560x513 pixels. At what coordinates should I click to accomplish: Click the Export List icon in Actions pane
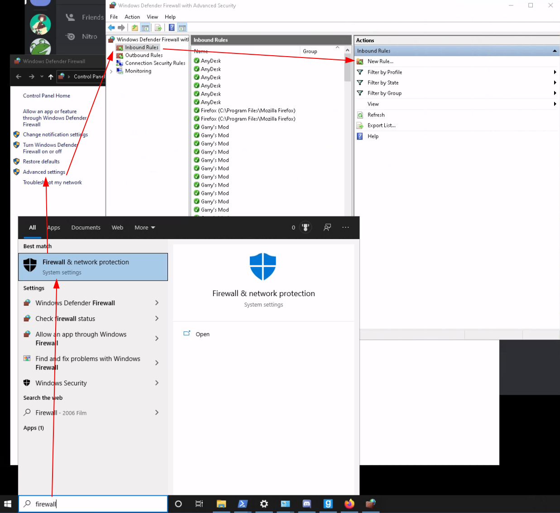360,125
